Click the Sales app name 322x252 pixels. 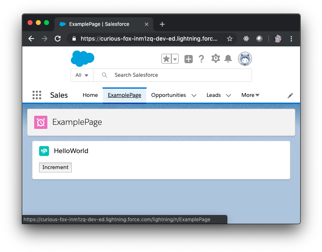[x=59, y=95]
